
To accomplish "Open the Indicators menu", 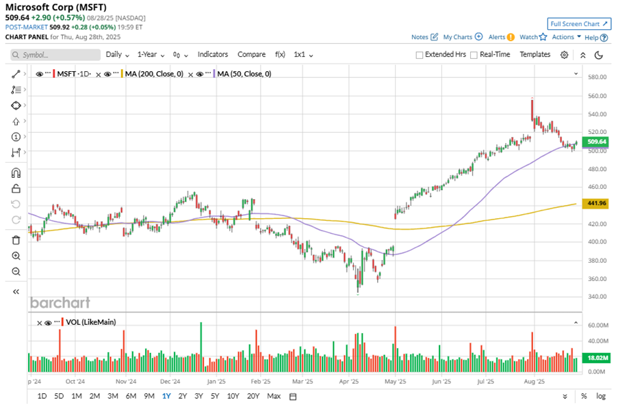I will tap(213, 55).
